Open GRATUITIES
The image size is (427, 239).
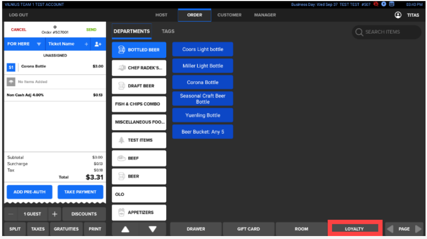[66, 229]
